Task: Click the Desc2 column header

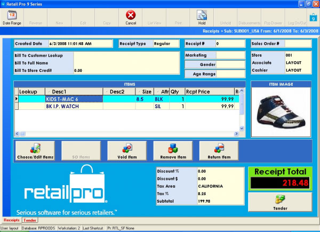Action: click(x=119, y=92)
